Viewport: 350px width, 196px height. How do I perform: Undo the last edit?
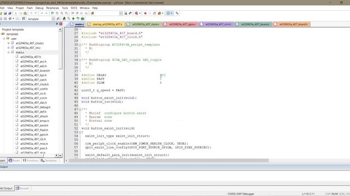pos(31,13)
